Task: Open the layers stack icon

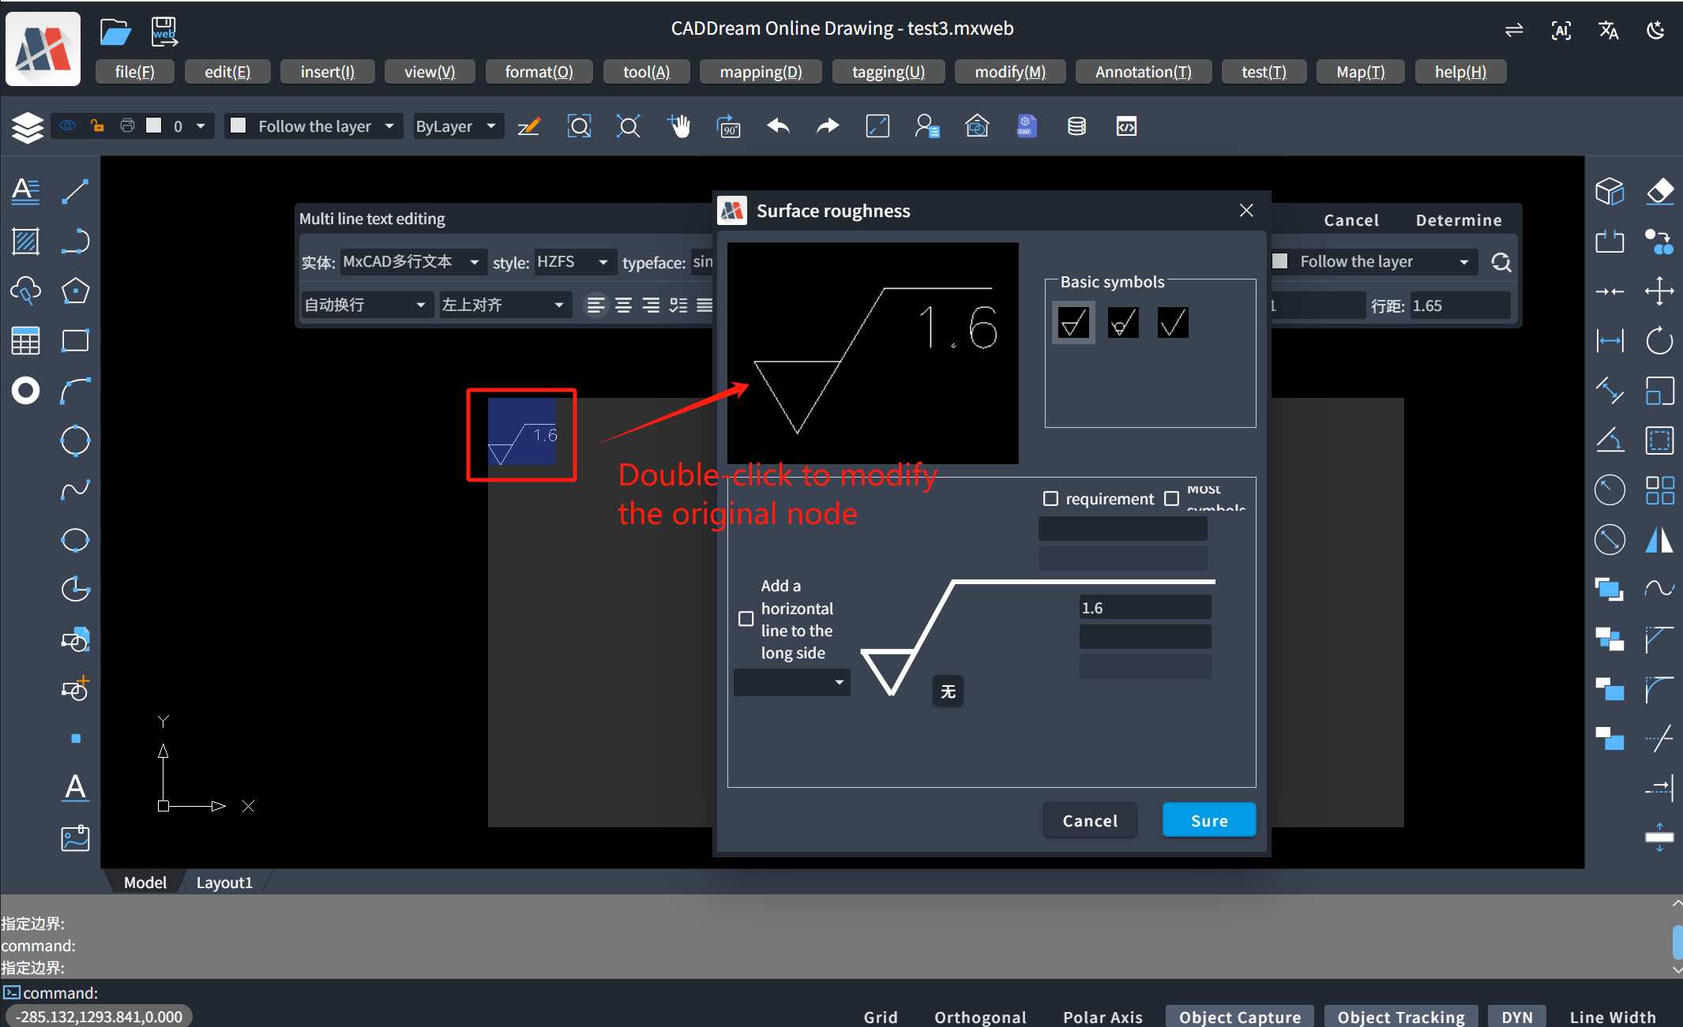Action: 27,126
